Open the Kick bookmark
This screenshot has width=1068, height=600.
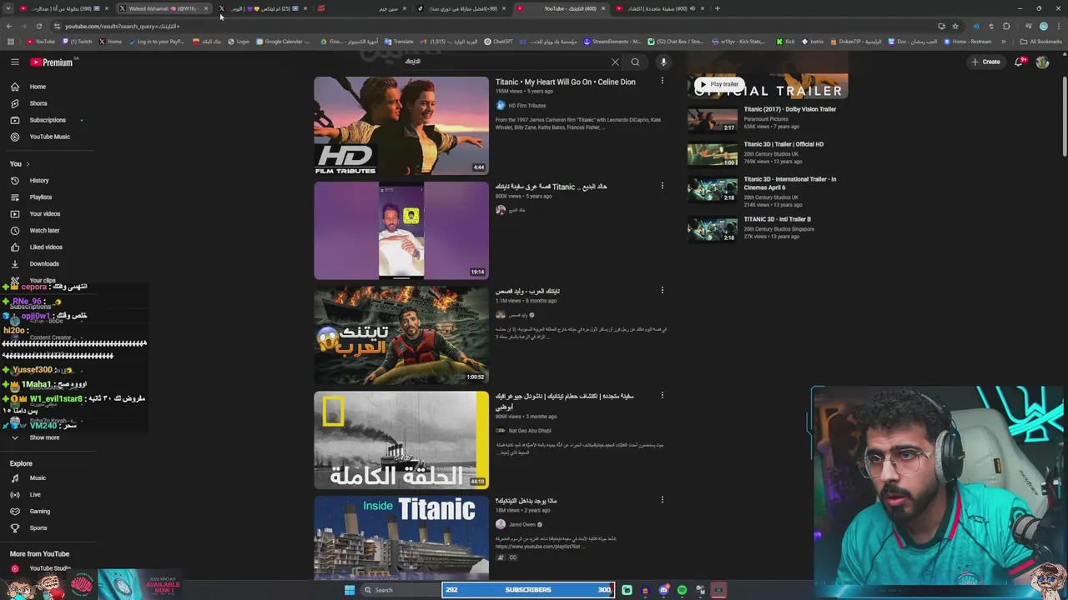pos(785,42)
